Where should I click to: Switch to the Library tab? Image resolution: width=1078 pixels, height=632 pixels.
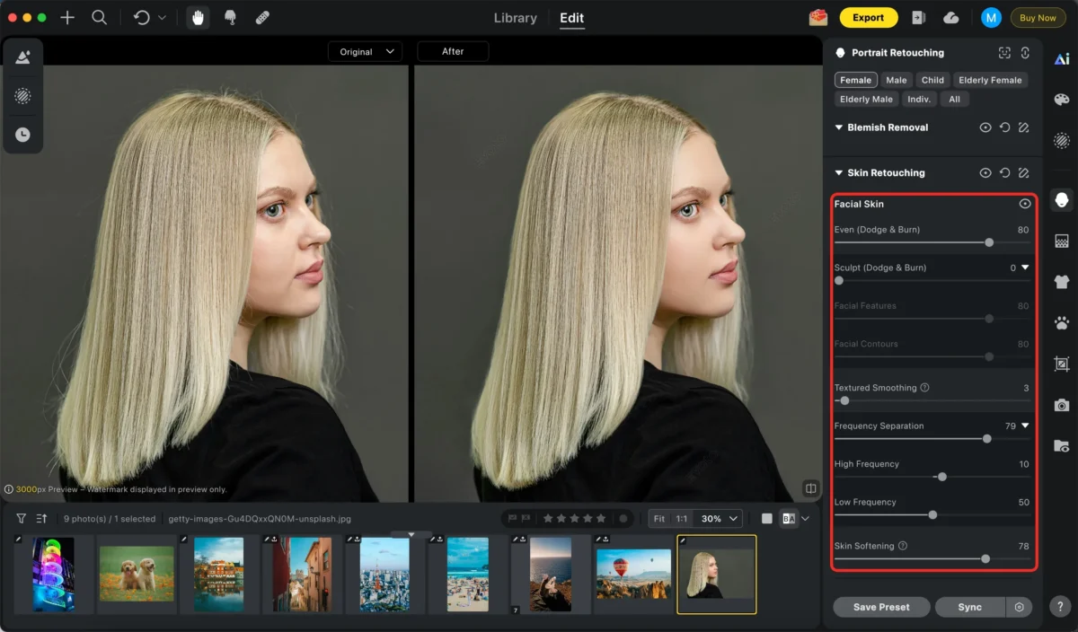(515, 17)
